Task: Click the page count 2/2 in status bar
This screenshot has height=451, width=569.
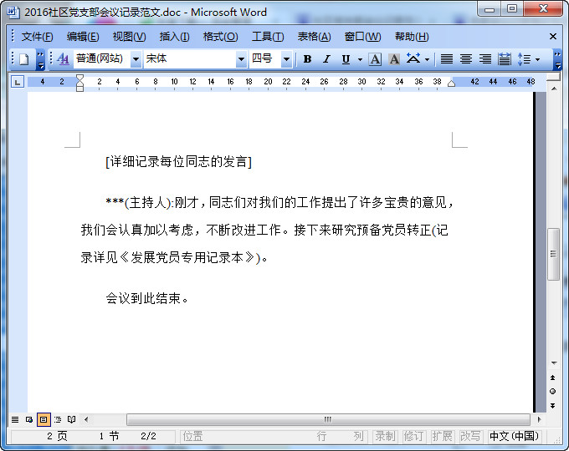Action: pyautogui.click(x=148, y=436)
